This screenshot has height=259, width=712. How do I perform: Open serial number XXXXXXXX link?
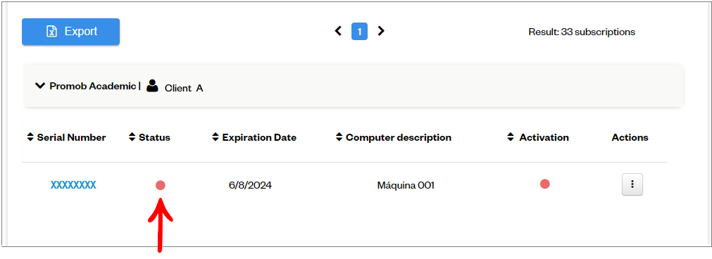click(73, 185)
